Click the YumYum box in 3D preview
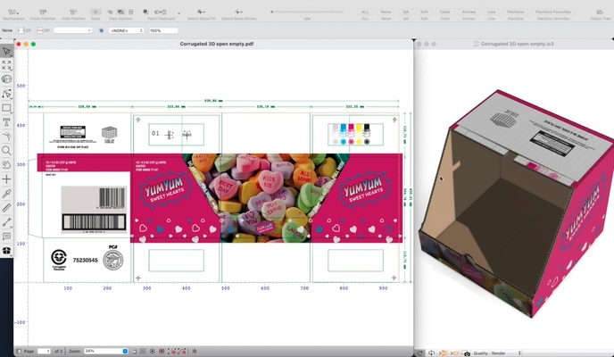Viewport: 614px width, 357px height. (517, 203)
